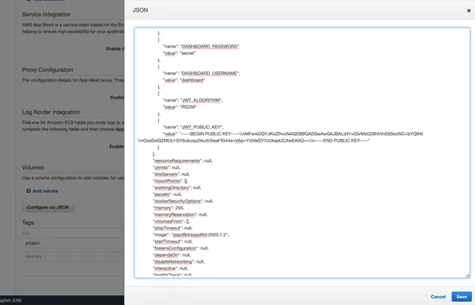Viewport: 475px width, 305px height.
Task: Click the "RS256" value text
Action: pos(189,107)
